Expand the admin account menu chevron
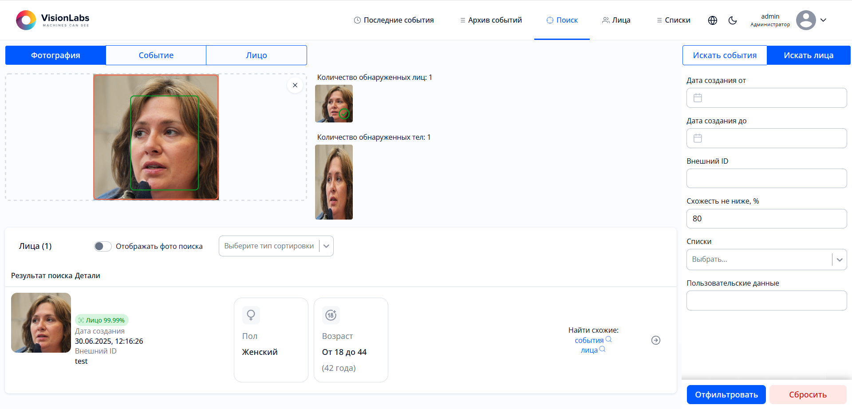Image resolution: width=852 pixels, height=409 pixels. 823,20
